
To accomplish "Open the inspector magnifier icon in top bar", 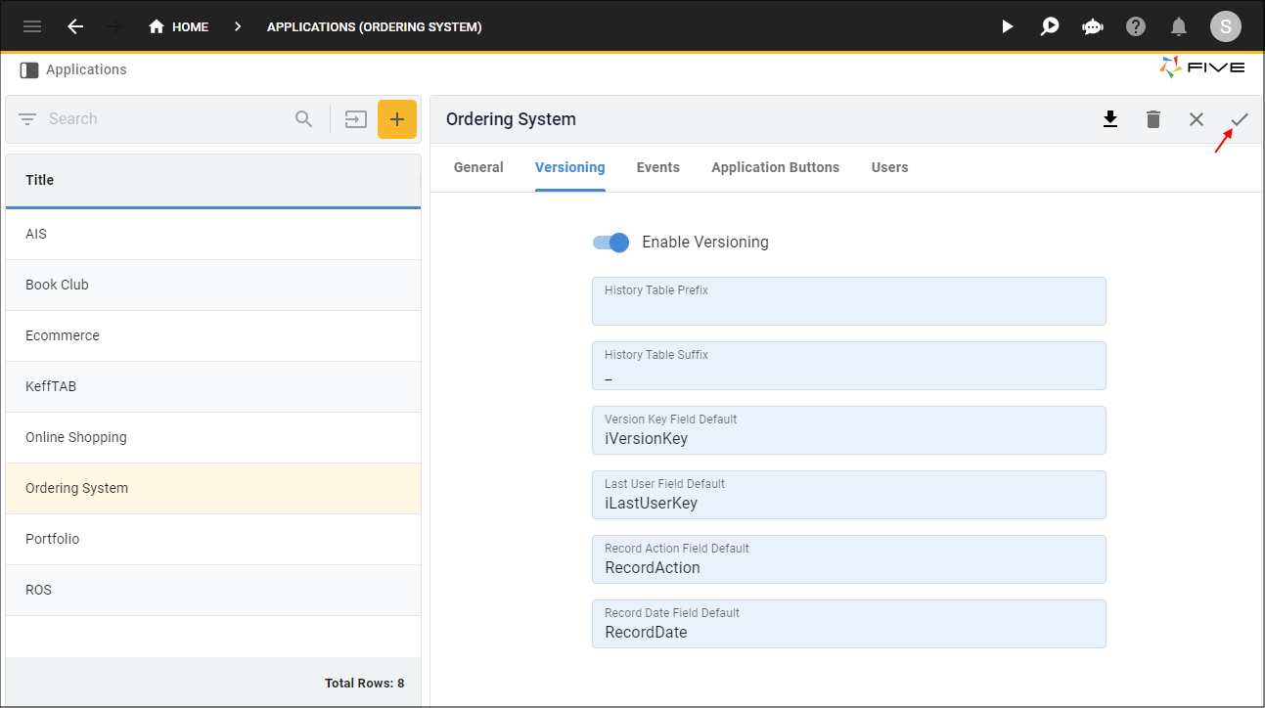I will (x=1050, y=26).
